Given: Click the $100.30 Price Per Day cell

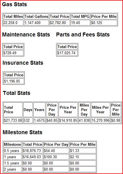Looking at the screenshot, I should [56, 157].
